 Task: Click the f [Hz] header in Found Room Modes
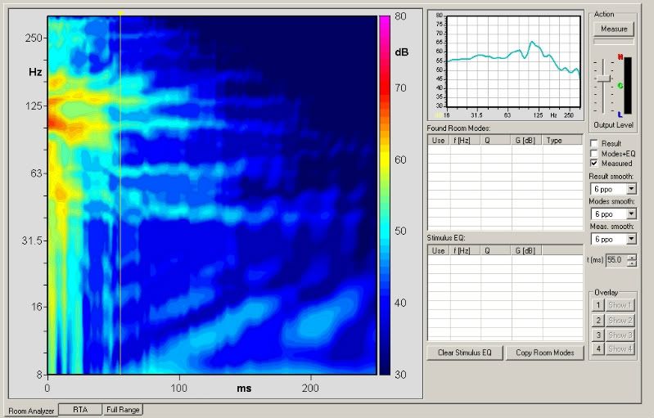[x=465, y=141]
